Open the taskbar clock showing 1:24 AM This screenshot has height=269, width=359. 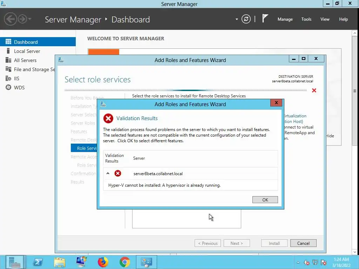click(341, 262)
